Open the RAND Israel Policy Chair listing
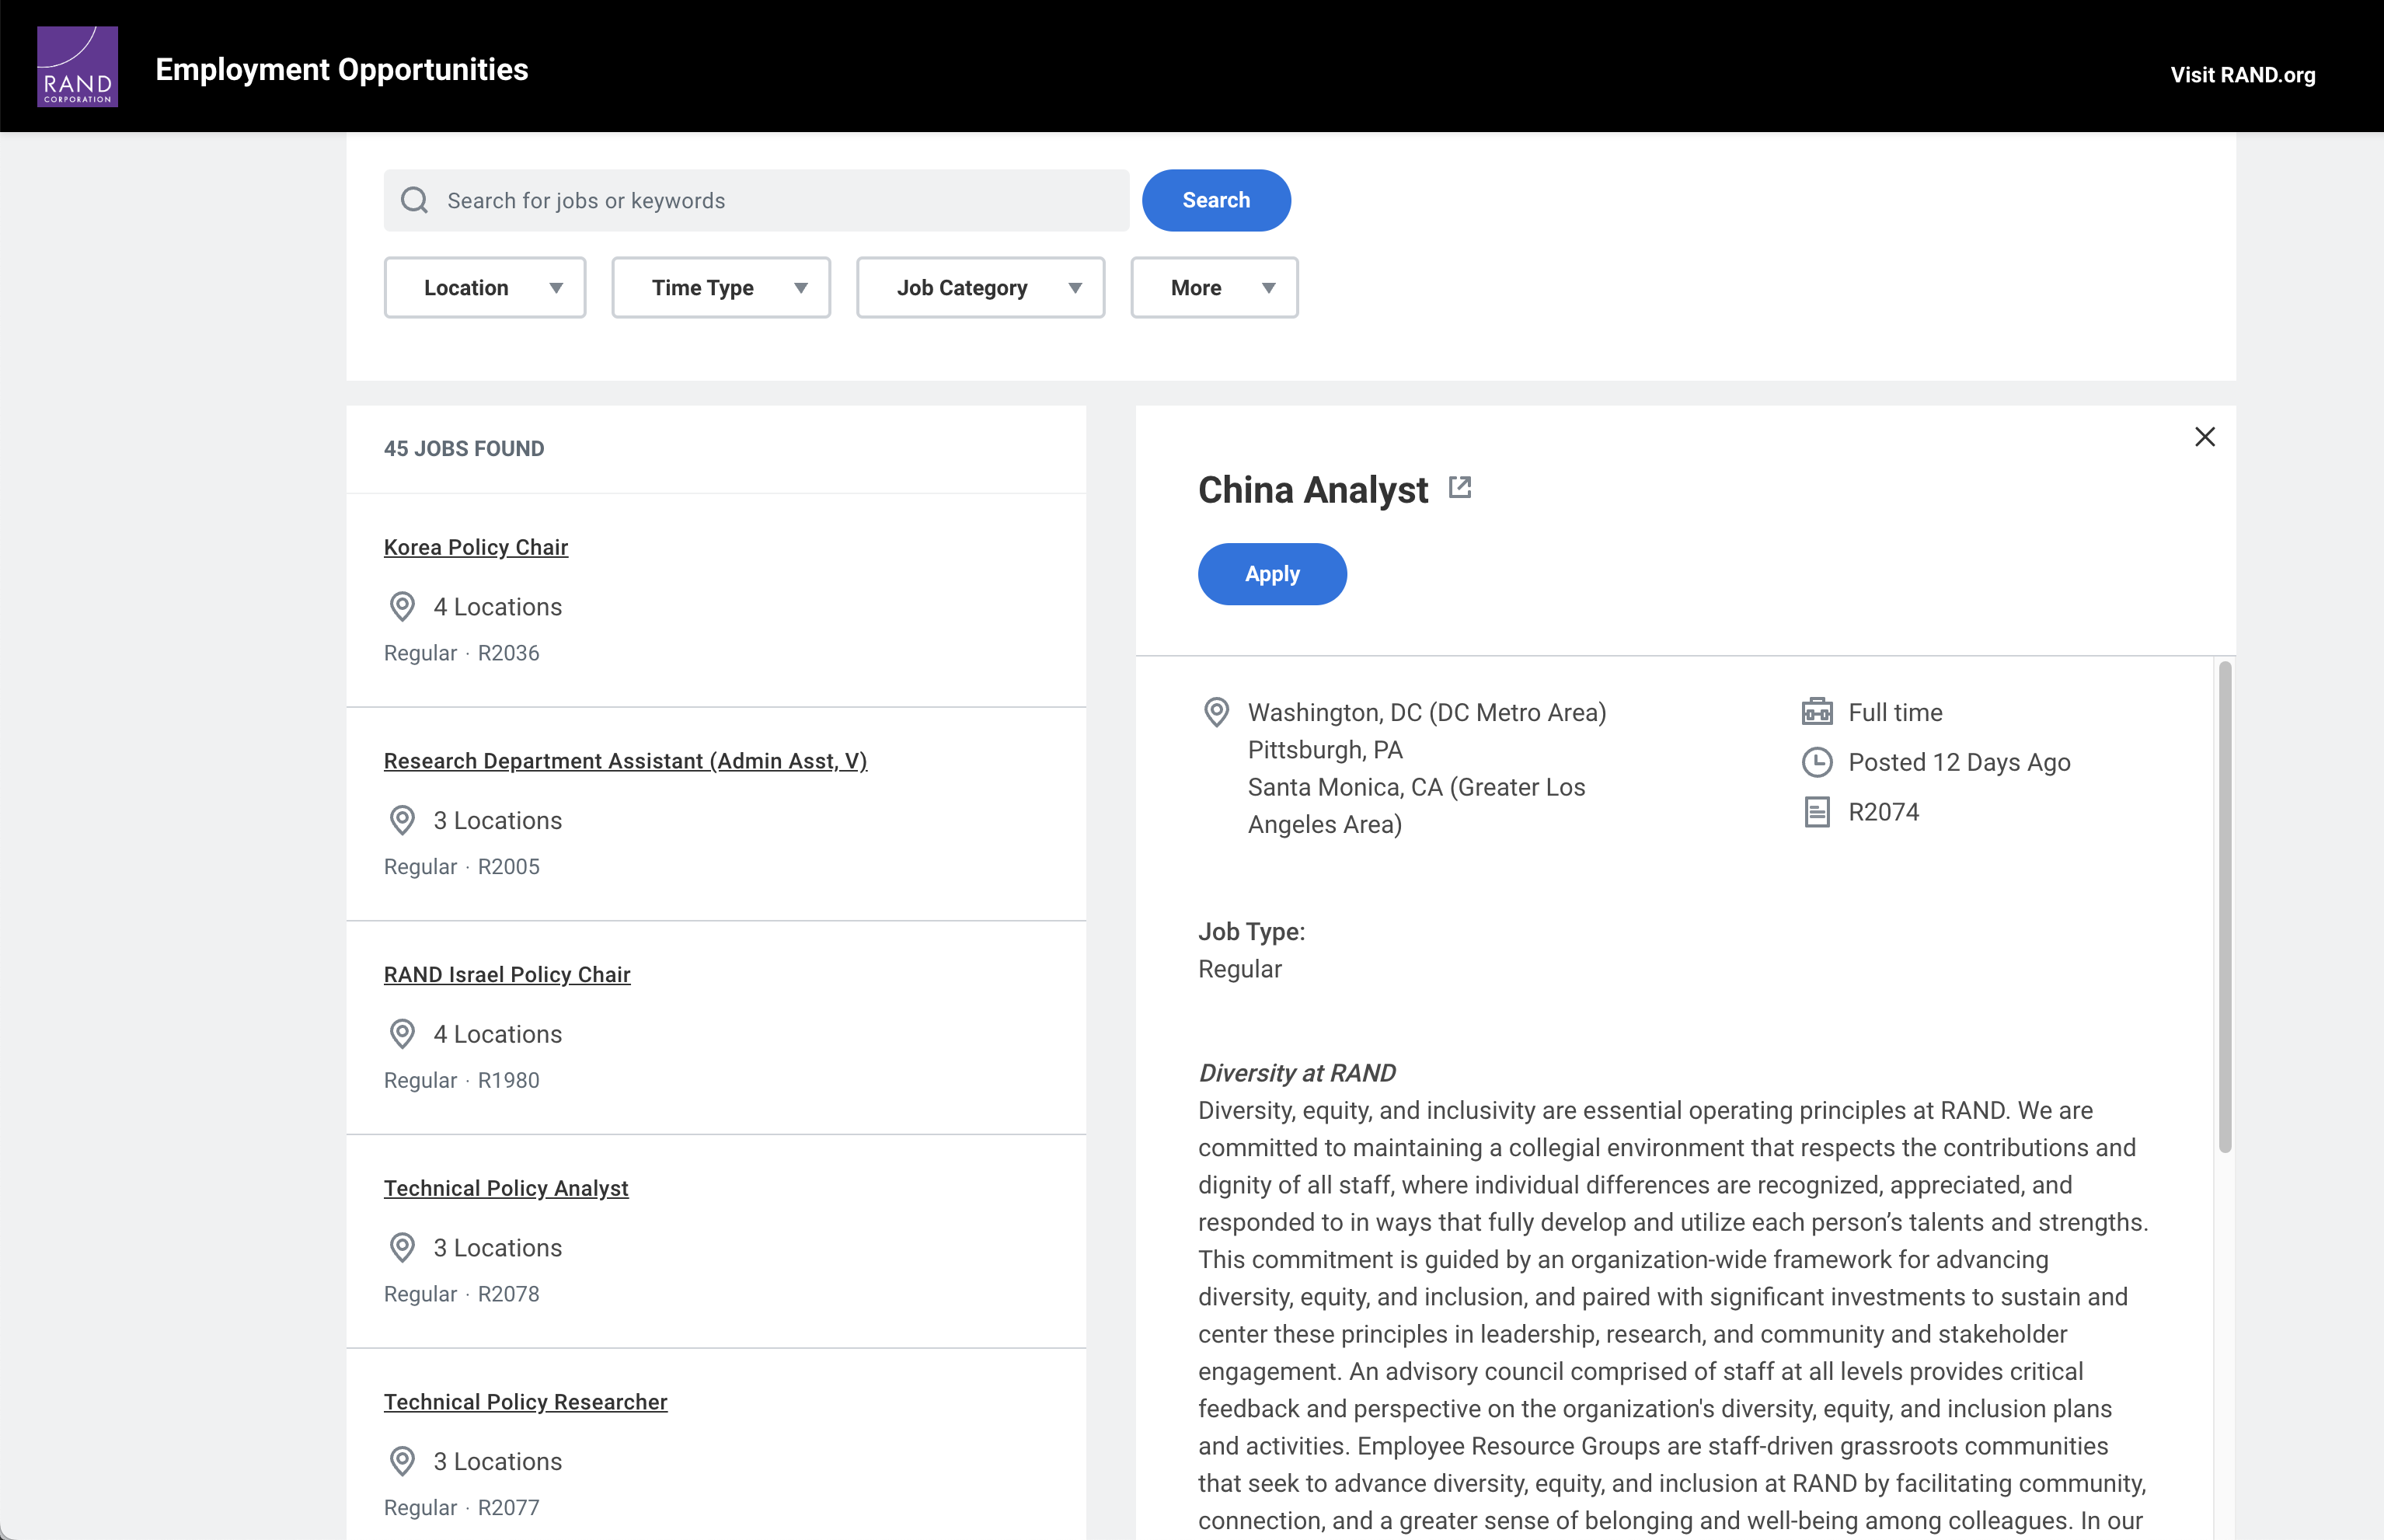Viewport: 2384px width, 1540px height. point(507,974)
